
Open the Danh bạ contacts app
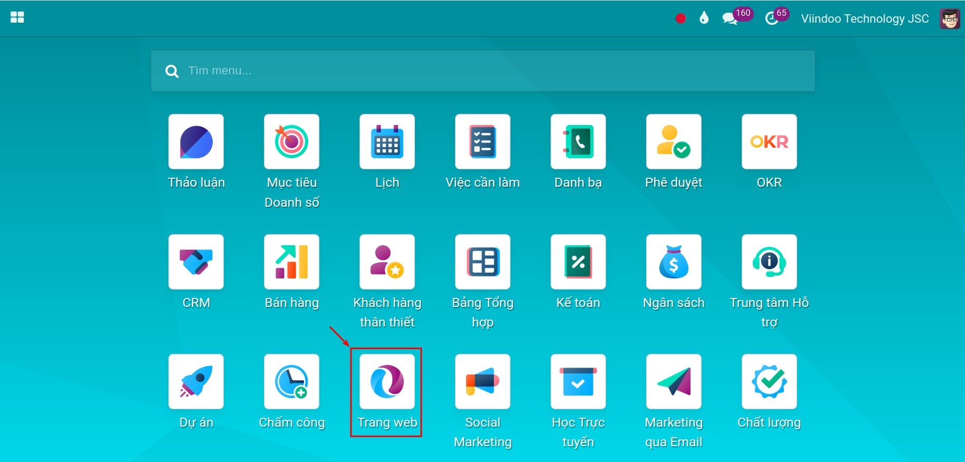click(578, 142)
